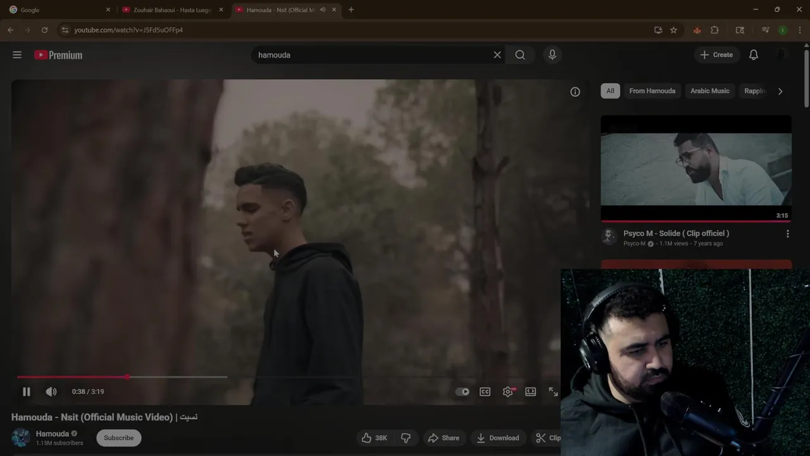Open options for the Psyco M - Solide video
The image size is (810, 456).
[x=787, y=234]
